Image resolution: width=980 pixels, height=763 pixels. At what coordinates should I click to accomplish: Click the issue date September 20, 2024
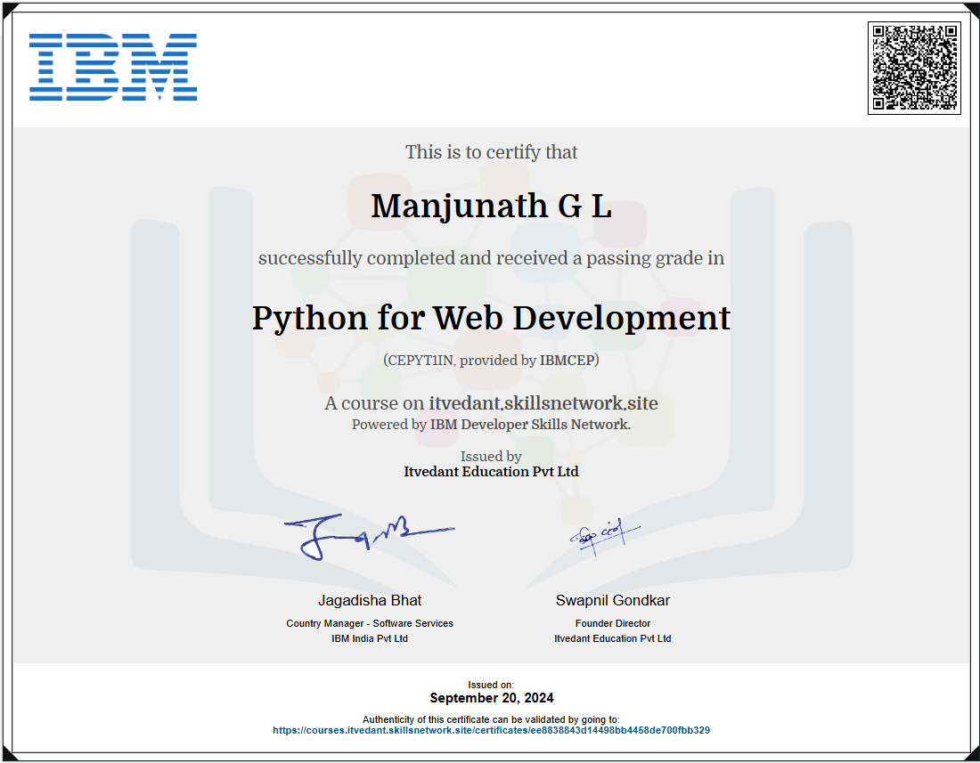coord(491,698)
